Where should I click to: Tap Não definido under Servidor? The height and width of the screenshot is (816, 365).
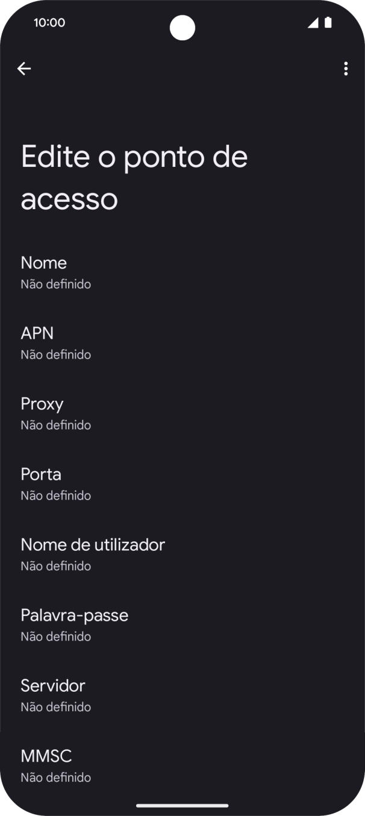pos(55,707)
